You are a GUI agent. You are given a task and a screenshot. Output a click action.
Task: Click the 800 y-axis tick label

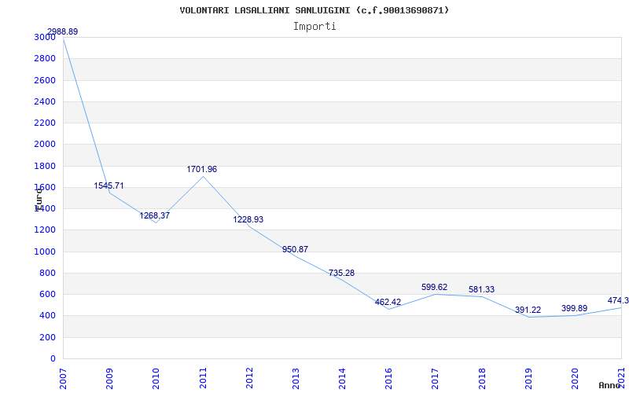(50, 273)
